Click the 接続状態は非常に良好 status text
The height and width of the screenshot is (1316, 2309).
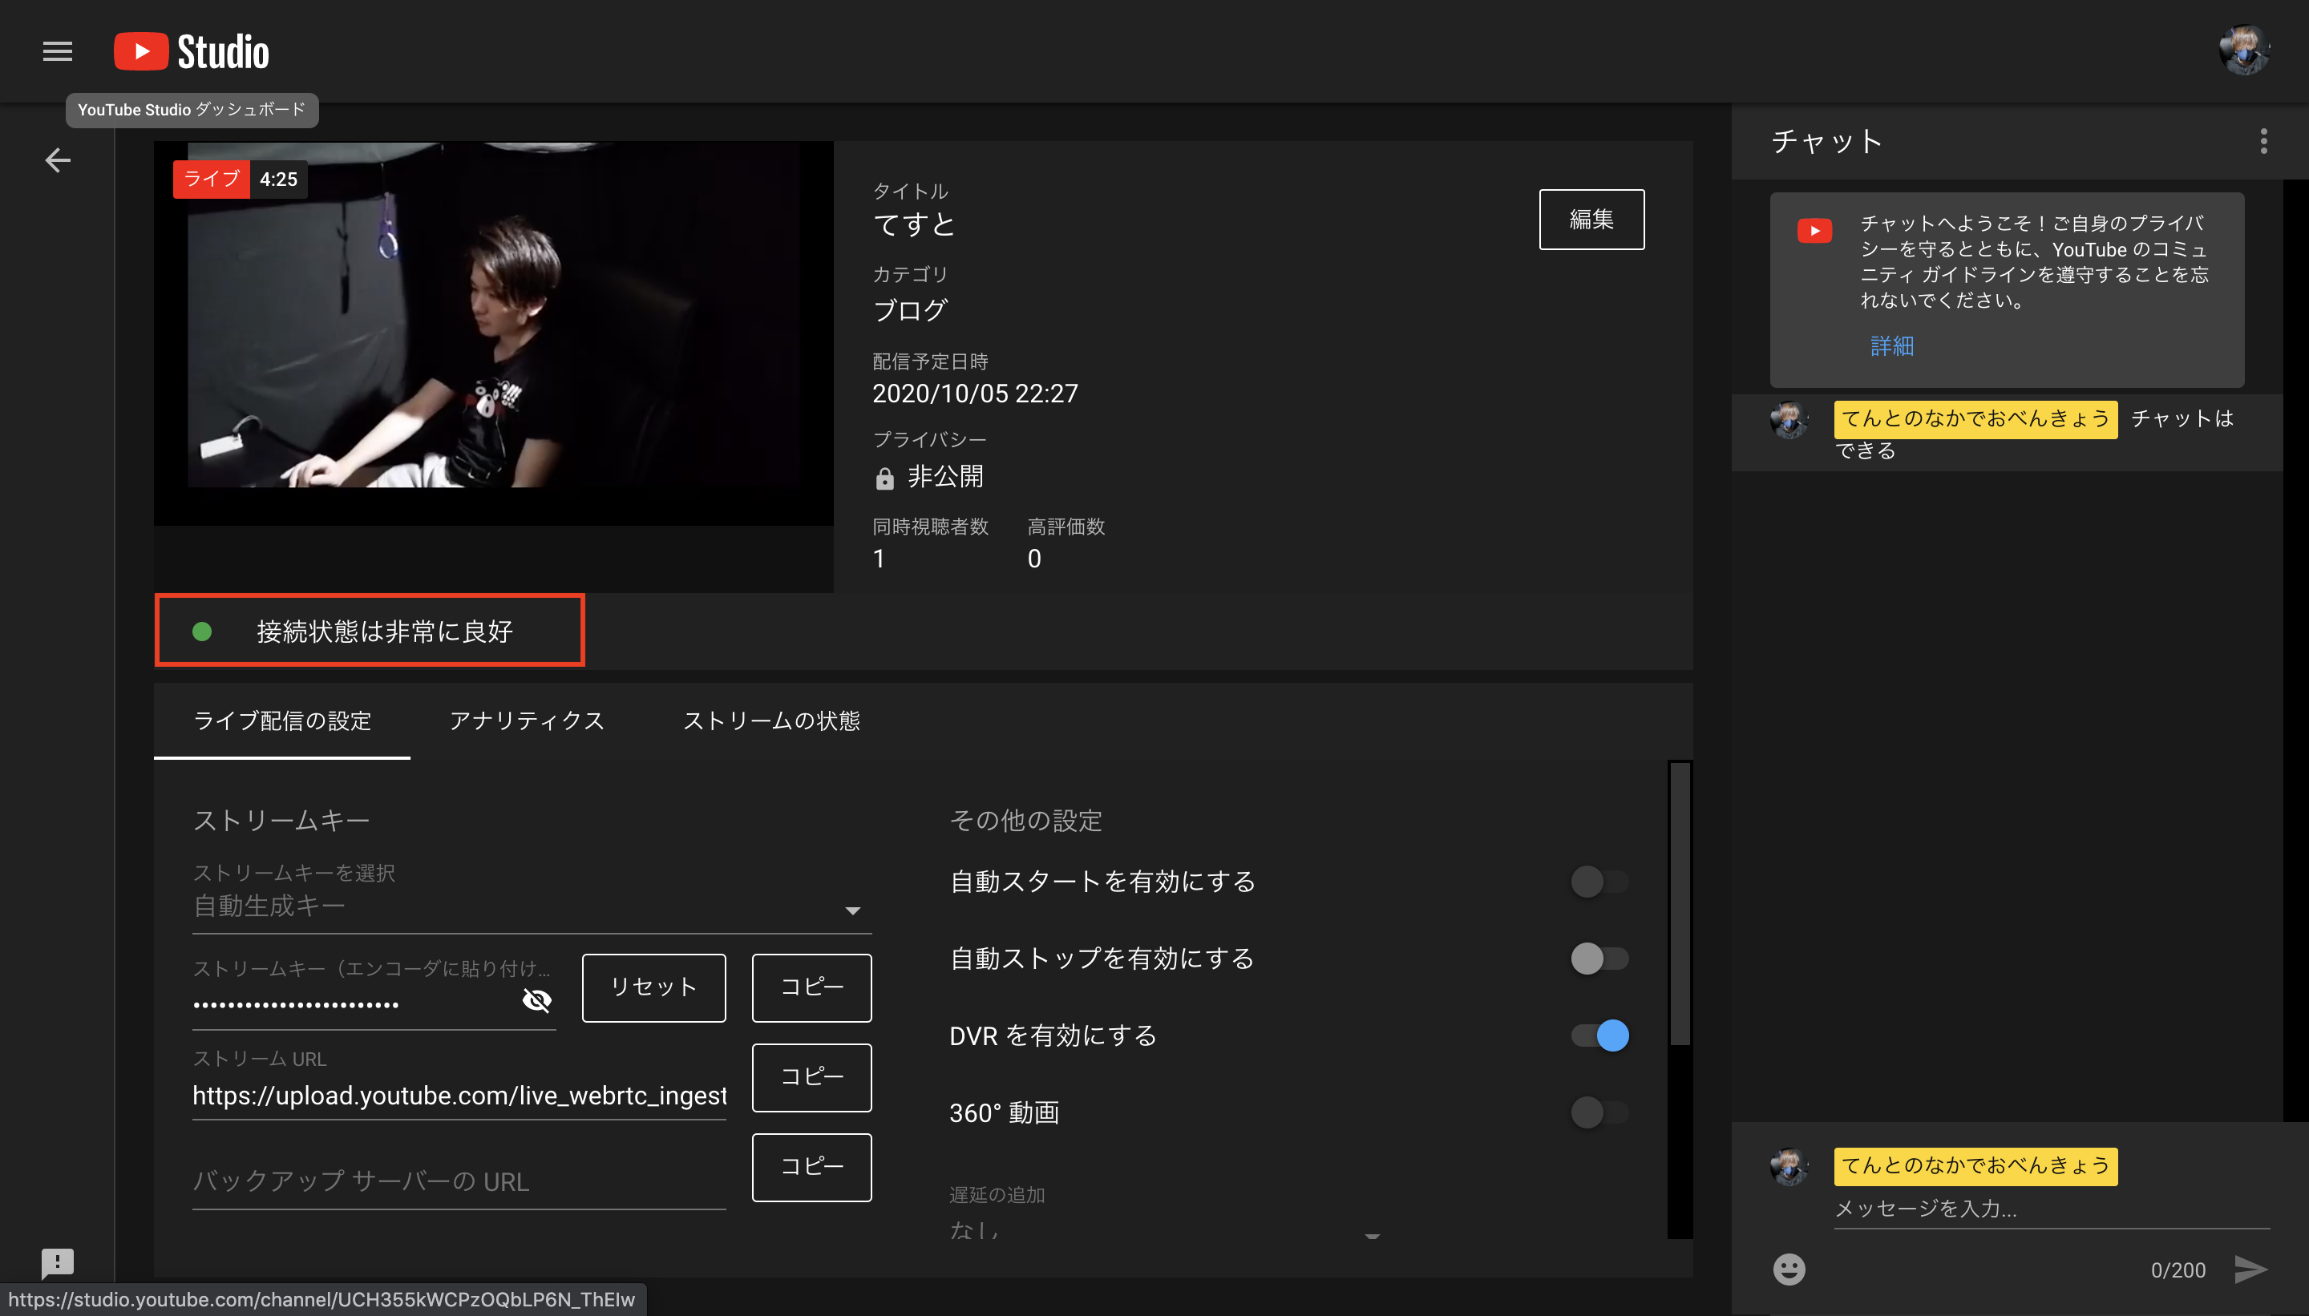pos(384,631)
